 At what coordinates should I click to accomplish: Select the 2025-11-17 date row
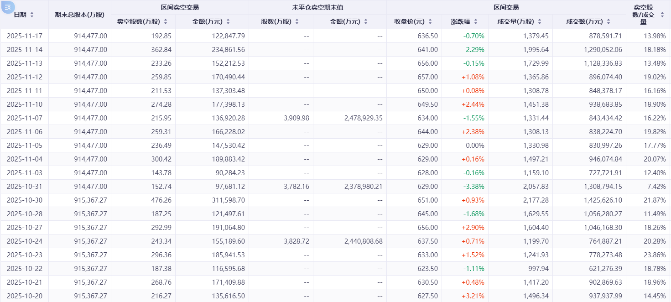(x=25, y=36)
